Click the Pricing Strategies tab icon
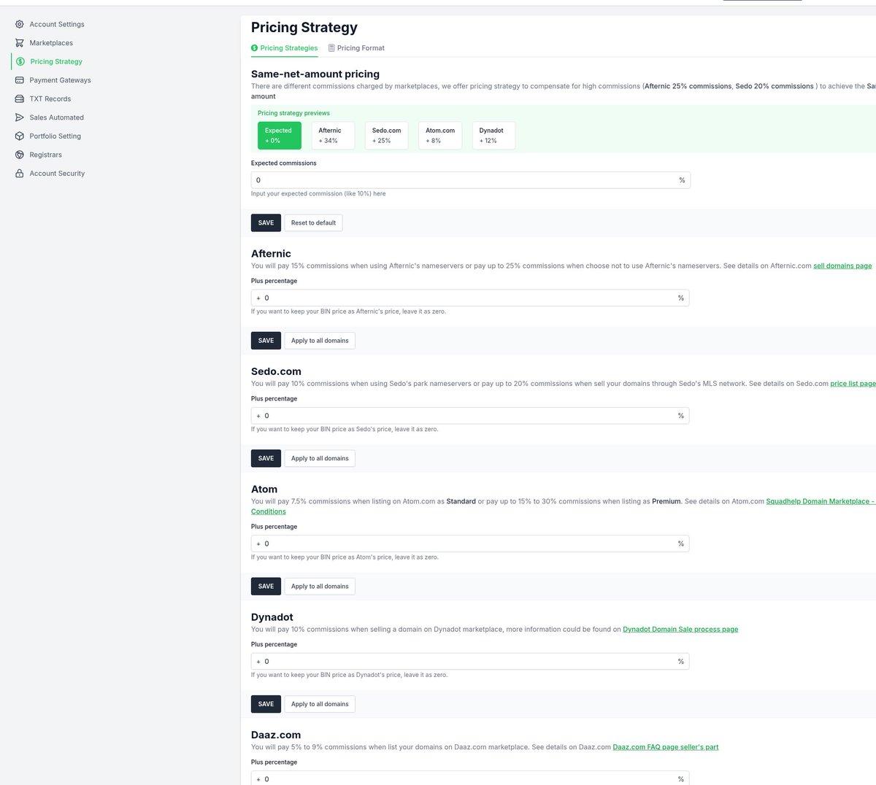Viewport: 876px width, 785px height. tap(255, 48)
